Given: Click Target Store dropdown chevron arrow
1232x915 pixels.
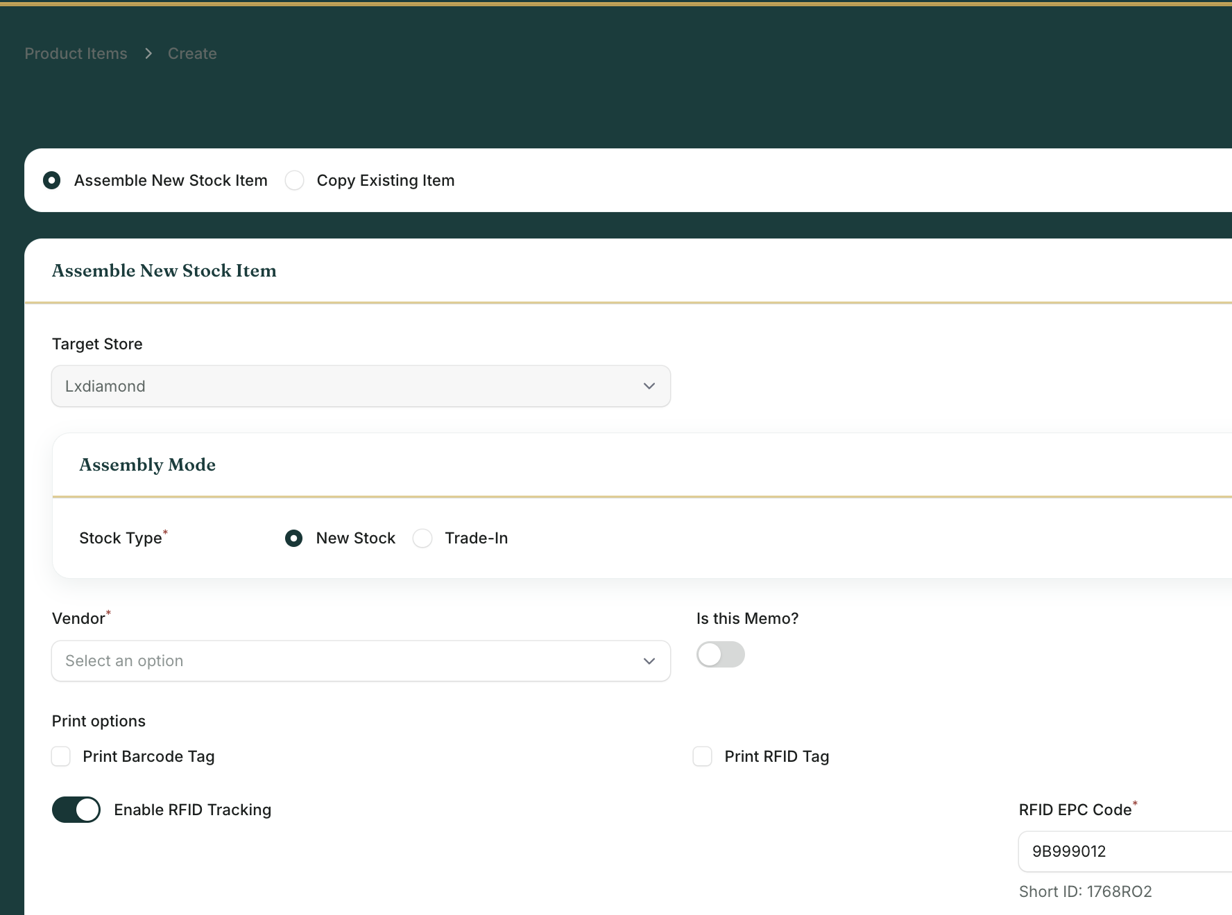Looking at the screenshot, I should point(649,386).
